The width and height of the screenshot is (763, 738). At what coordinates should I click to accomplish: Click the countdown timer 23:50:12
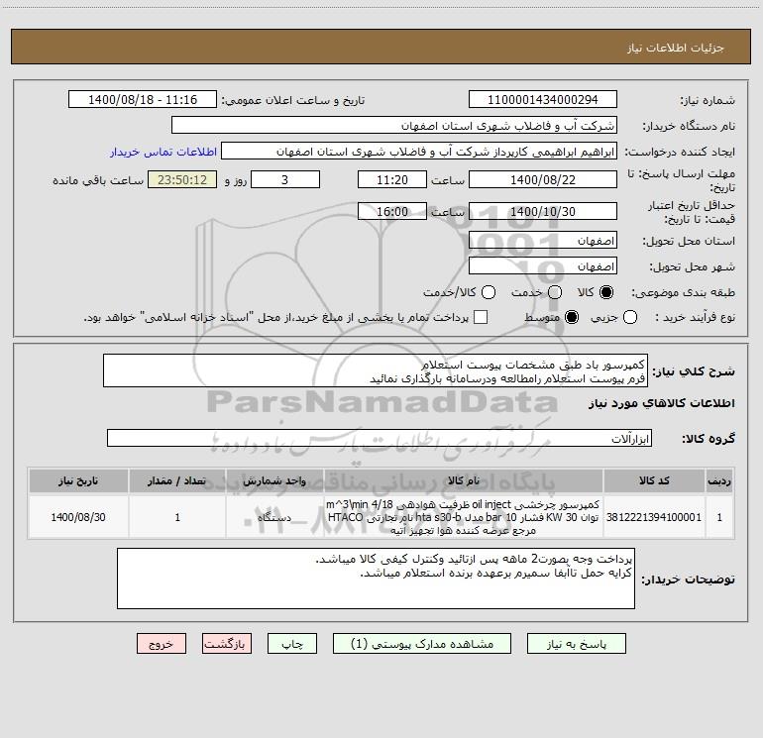pyautogui.click(x=182, y=179)
